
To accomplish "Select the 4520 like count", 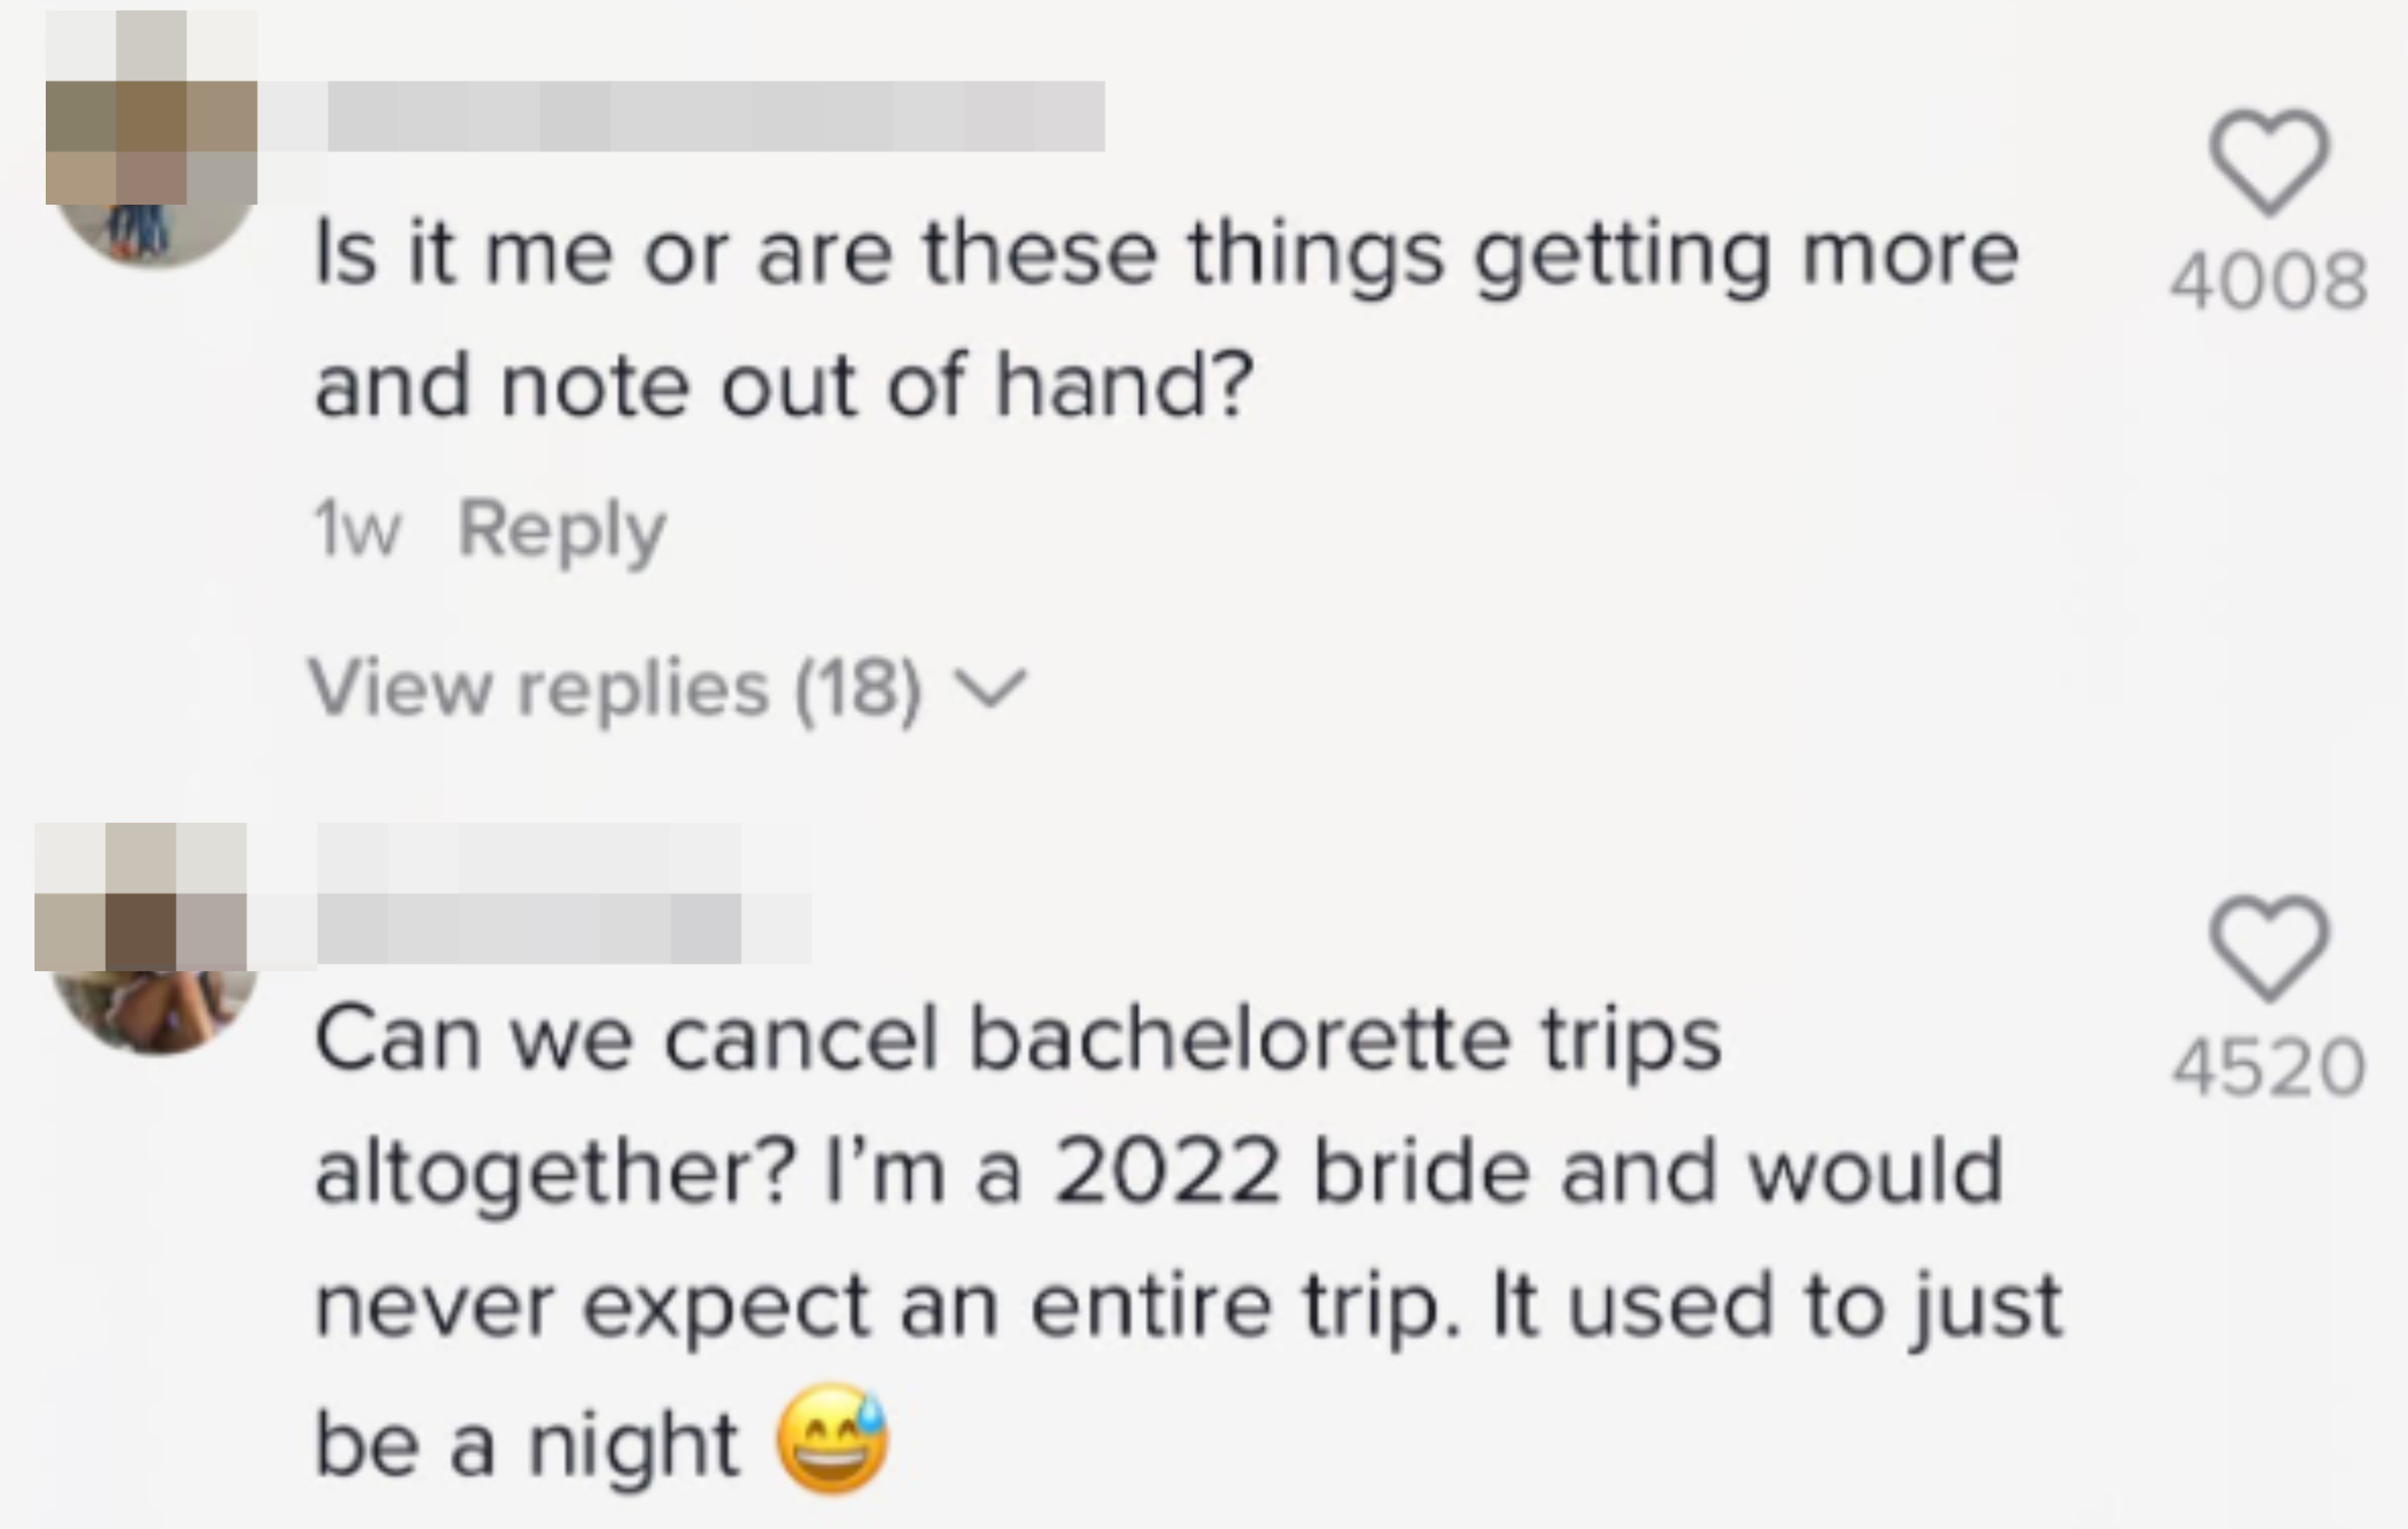I will [2268, 1067].
